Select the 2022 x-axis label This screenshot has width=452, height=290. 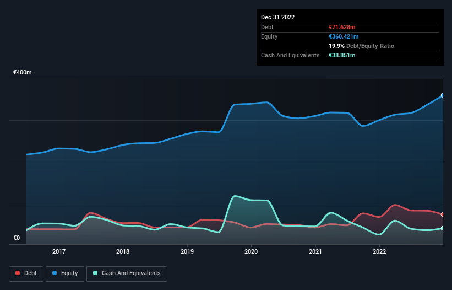click(379, 251)
